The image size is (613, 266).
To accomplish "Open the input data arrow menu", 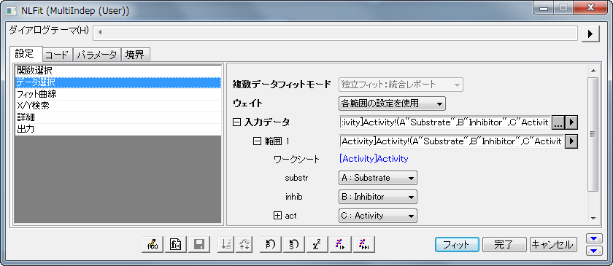I will pos(571,122).
